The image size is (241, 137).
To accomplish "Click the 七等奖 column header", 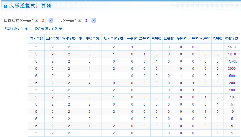I will pos(205,39).
